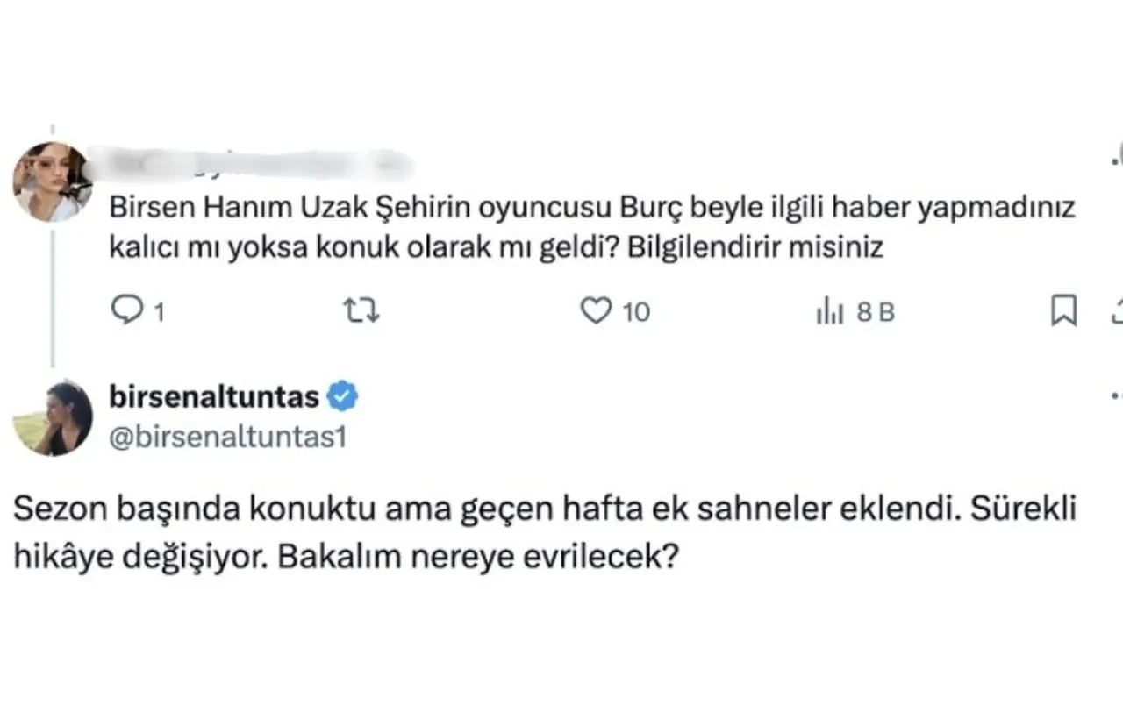Image resolution: width=1123 pixels, height=726 pixels.
Task: Toggle repost on Birsen Hanım tweet
Action: point(362,310)
